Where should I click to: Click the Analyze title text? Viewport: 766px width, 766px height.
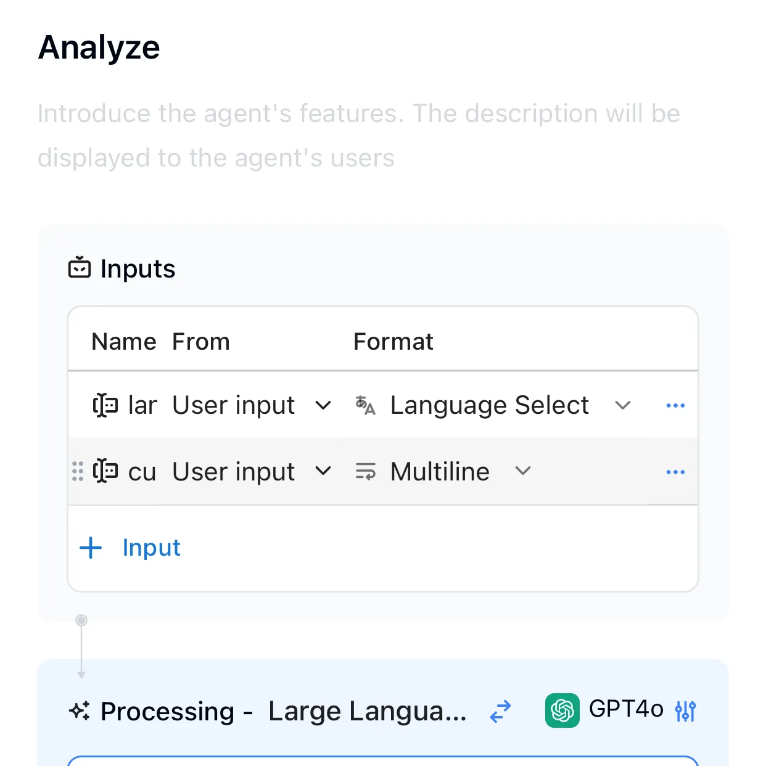click(99, 47)
